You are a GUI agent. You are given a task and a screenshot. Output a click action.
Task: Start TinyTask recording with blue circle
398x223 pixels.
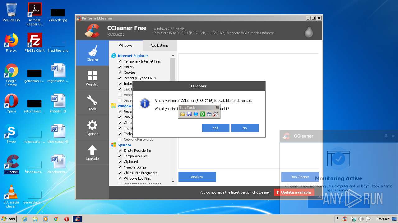196,114
